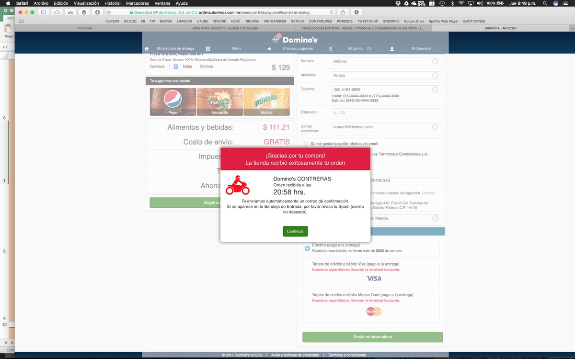Open iCloud tabs cloud icon
575x359 pixels.
pyautogui.click(x=57, y=12)
